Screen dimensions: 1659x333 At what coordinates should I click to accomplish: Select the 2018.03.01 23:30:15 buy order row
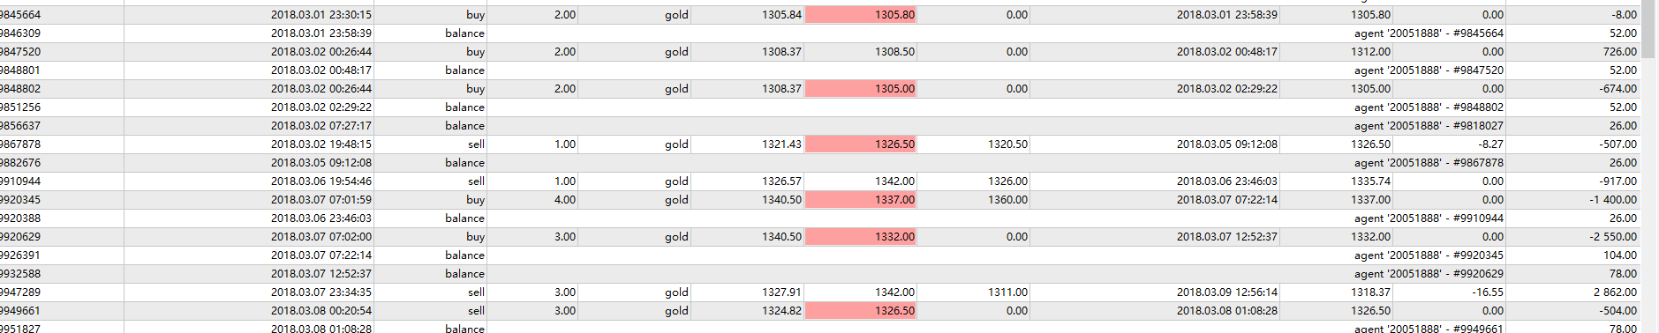(820, 15)
